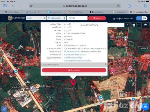Image resolution: width=150 pixels, height=112 pixels.
Task: Open a new Safari tab with plus
Action: point(137,5)
